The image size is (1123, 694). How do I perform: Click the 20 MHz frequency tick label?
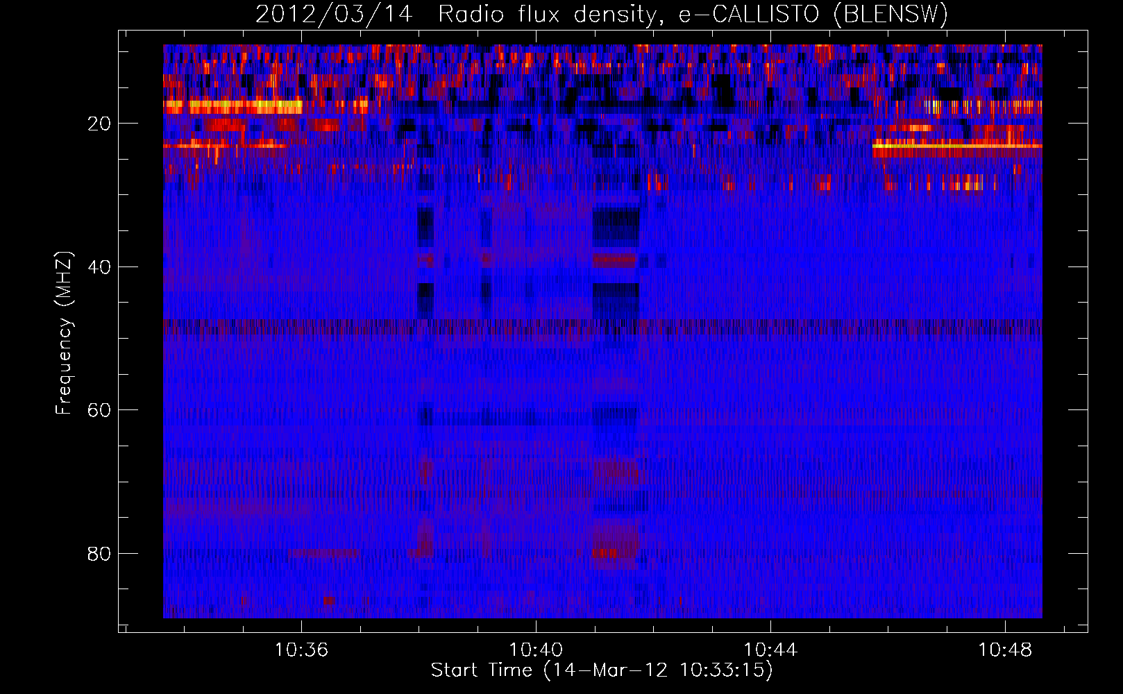[x=100, y=124]
